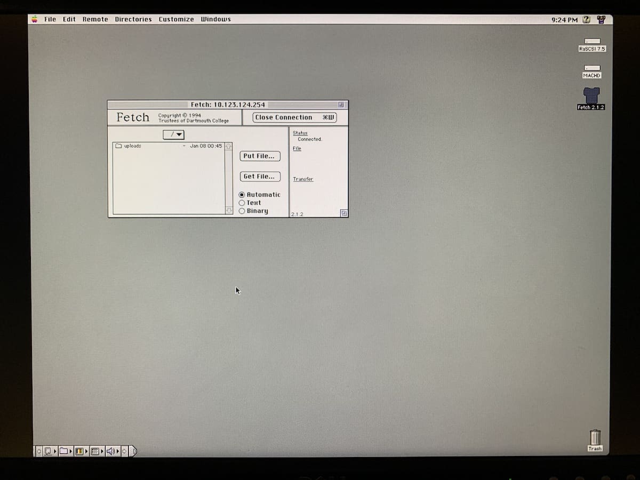
Task: Select the Trash icon
Action: 595,440
